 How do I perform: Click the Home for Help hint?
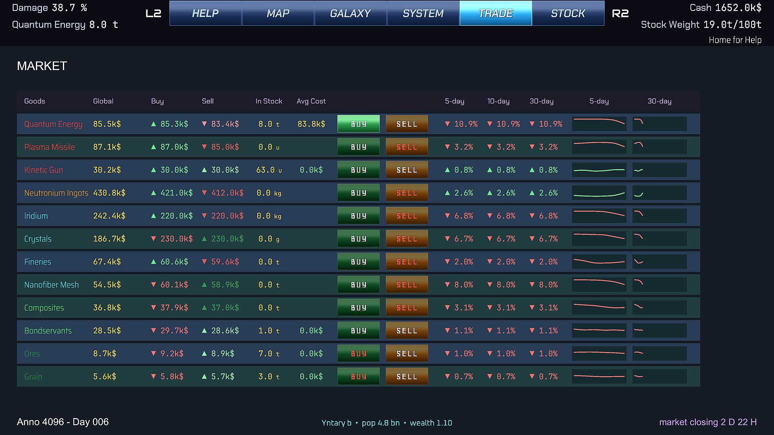coord(735,40)
